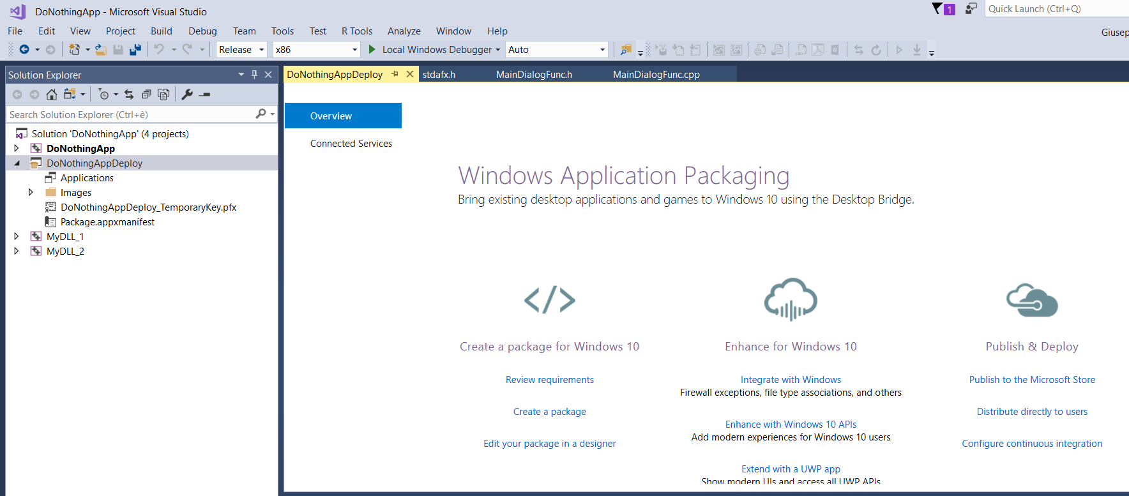Click the pin icon on DoNothingAppDeploy tab

click(x=395, y=74)
